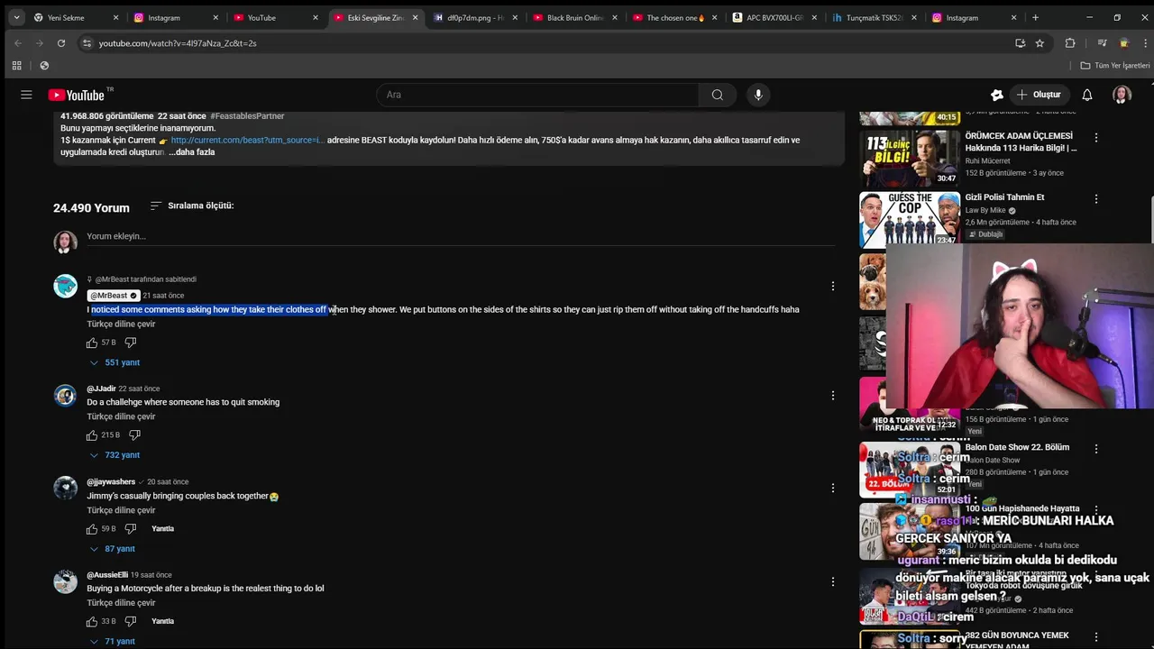The image size is (1154, 649).
Task: Open the browser apps grid icon
Action: point(16,66)
